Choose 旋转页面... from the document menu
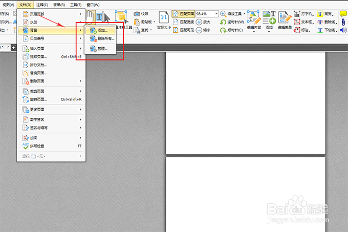The height and width of the screenshot is (232, 348). point(51,99)
